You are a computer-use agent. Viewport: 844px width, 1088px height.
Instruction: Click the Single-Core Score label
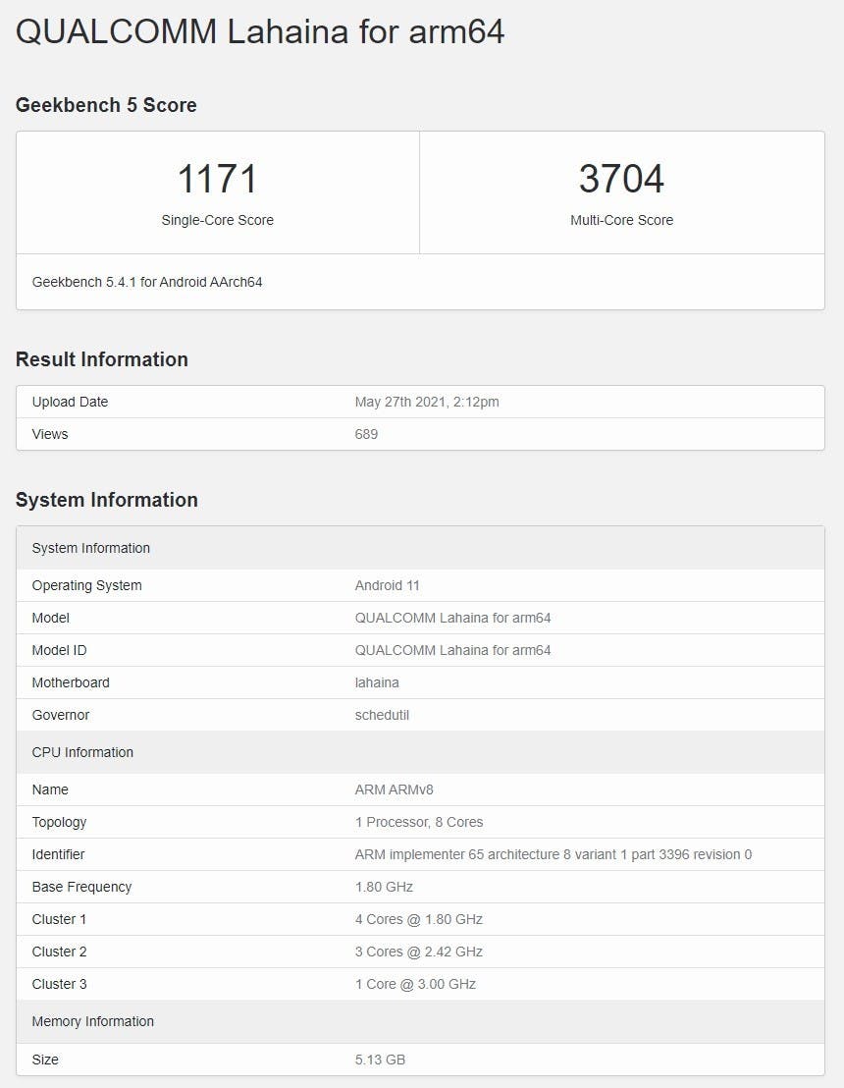218,220
